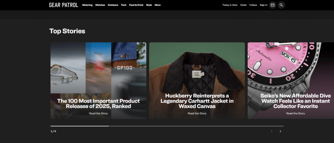Go to previous carousel slide arrow
Screen dimensions: 334x143
pos(271,131)
